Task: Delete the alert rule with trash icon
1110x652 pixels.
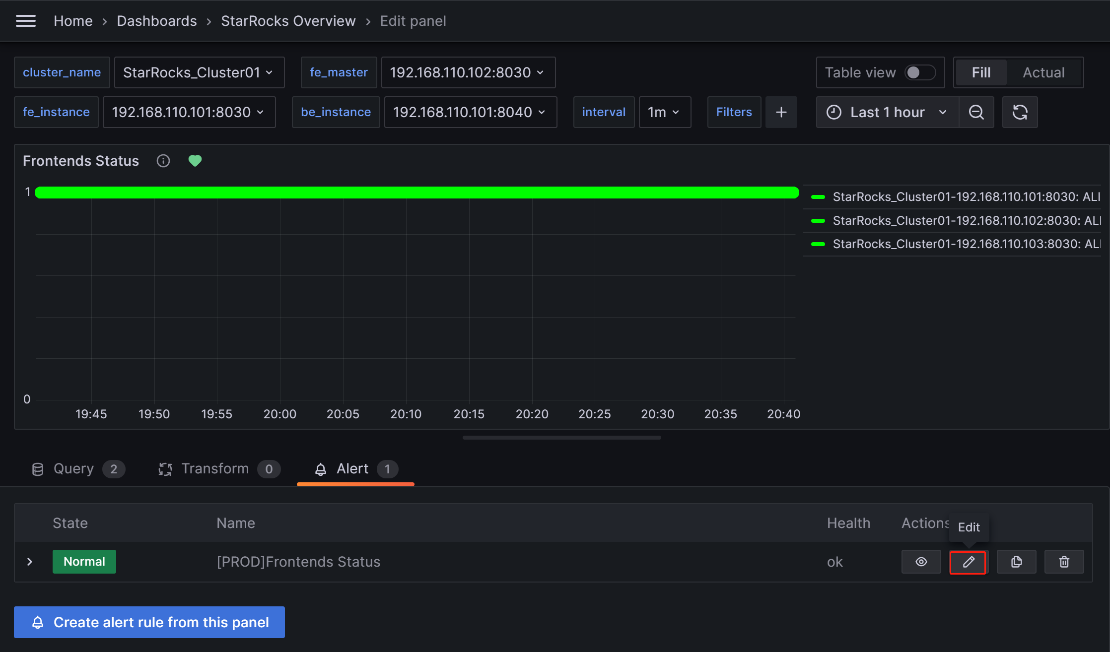Action: (x=1064, y=562)
